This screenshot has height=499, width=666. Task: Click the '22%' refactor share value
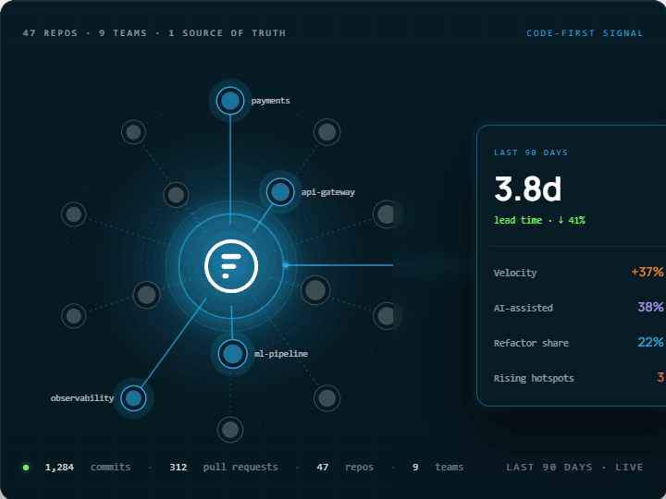click(650, 343)
